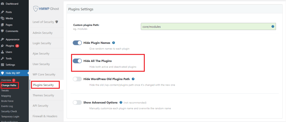
Task: Open Events Log submenu link
Action: click(x=7, y=106)
